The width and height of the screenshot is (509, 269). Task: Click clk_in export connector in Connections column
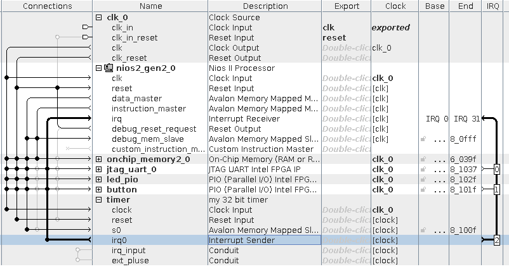pos(87,28)
